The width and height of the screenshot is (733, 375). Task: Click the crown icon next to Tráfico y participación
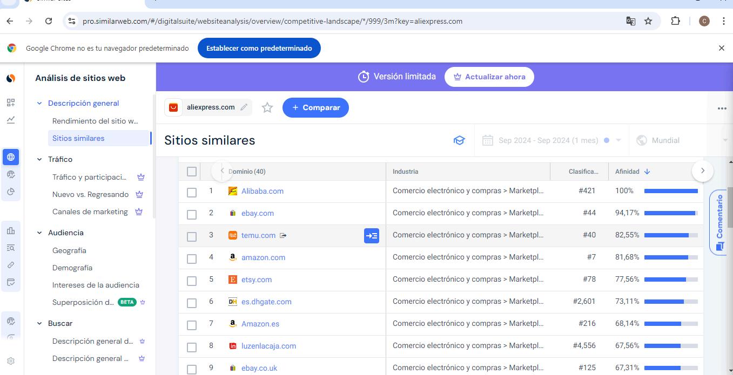(141, 176)
